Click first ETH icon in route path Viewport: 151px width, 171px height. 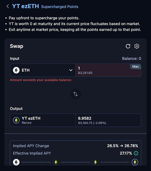(x=16, y=162)
